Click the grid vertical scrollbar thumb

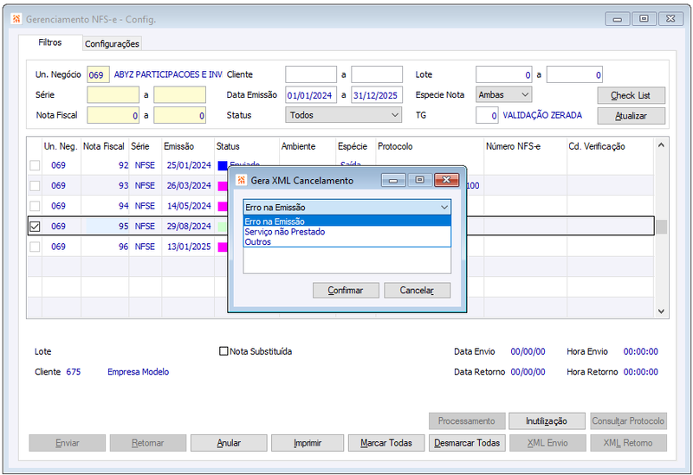pyautogui.click(x=661, y=228)
